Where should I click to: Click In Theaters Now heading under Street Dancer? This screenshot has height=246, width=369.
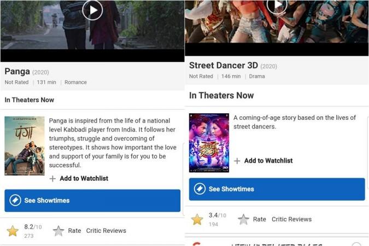click(221, 96)
